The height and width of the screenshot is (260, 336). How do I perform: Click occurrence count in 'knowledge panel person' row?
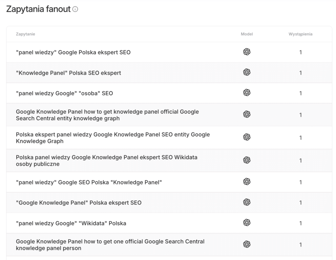point(301,245)
